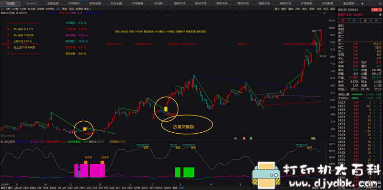The width and height of the screenshot is (383, 190).
Task: Select the CCI indicator
Action: (x=124, y=188)
